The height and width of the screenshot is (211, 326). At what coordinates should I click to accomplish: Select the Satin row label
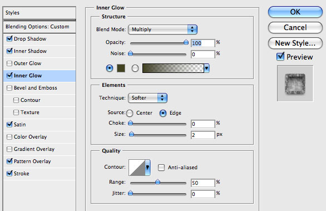(20, 125)
